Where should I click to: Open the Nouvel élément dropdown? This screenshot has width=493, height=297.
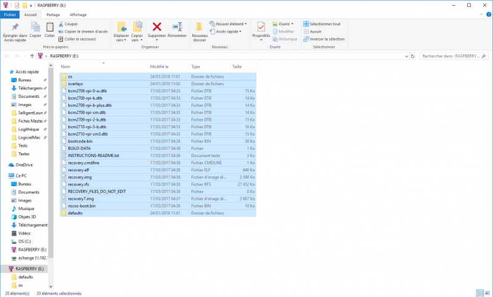(228, 24)
